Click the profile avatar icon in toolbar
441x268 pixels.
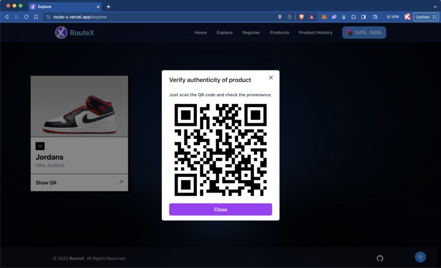tap(408, 17)
